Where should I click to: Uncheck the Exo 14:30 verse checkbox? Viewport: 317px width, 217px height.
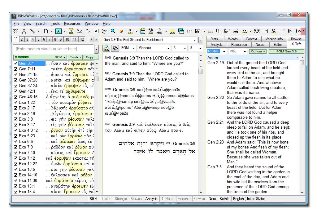(x=16, y=181)
